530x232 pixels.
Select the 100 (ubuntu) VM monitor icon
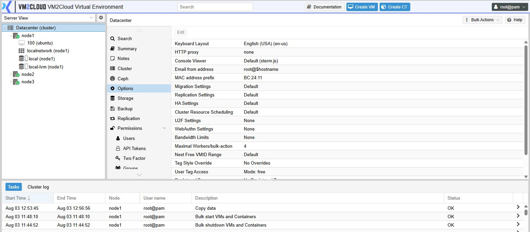click(x=22, y=43)
